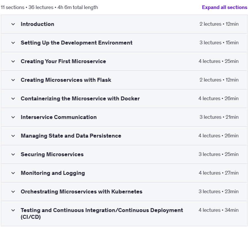This screenshot has height=227, width=248.
Task: Click Monitoring and Logging section title
Action: tap(53, 173)
